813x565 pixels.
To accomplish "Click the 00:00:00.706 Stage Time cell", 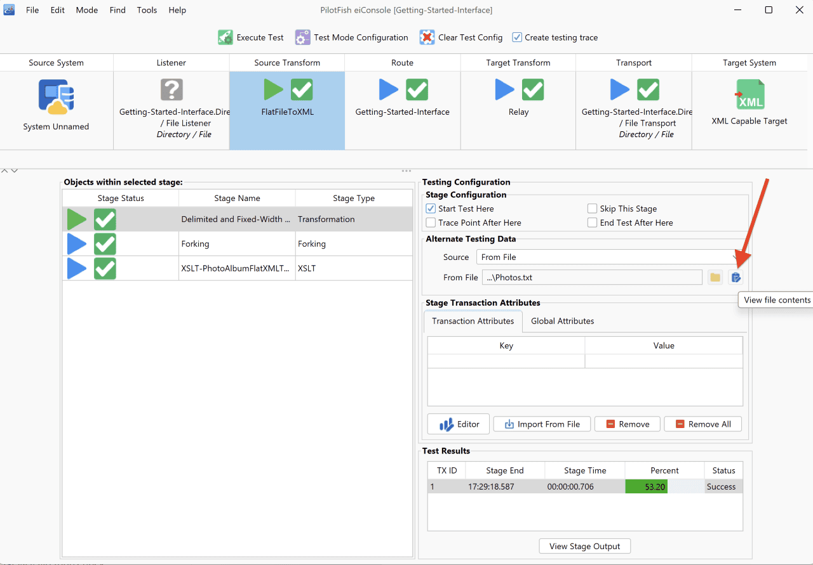I will (585, 487).
